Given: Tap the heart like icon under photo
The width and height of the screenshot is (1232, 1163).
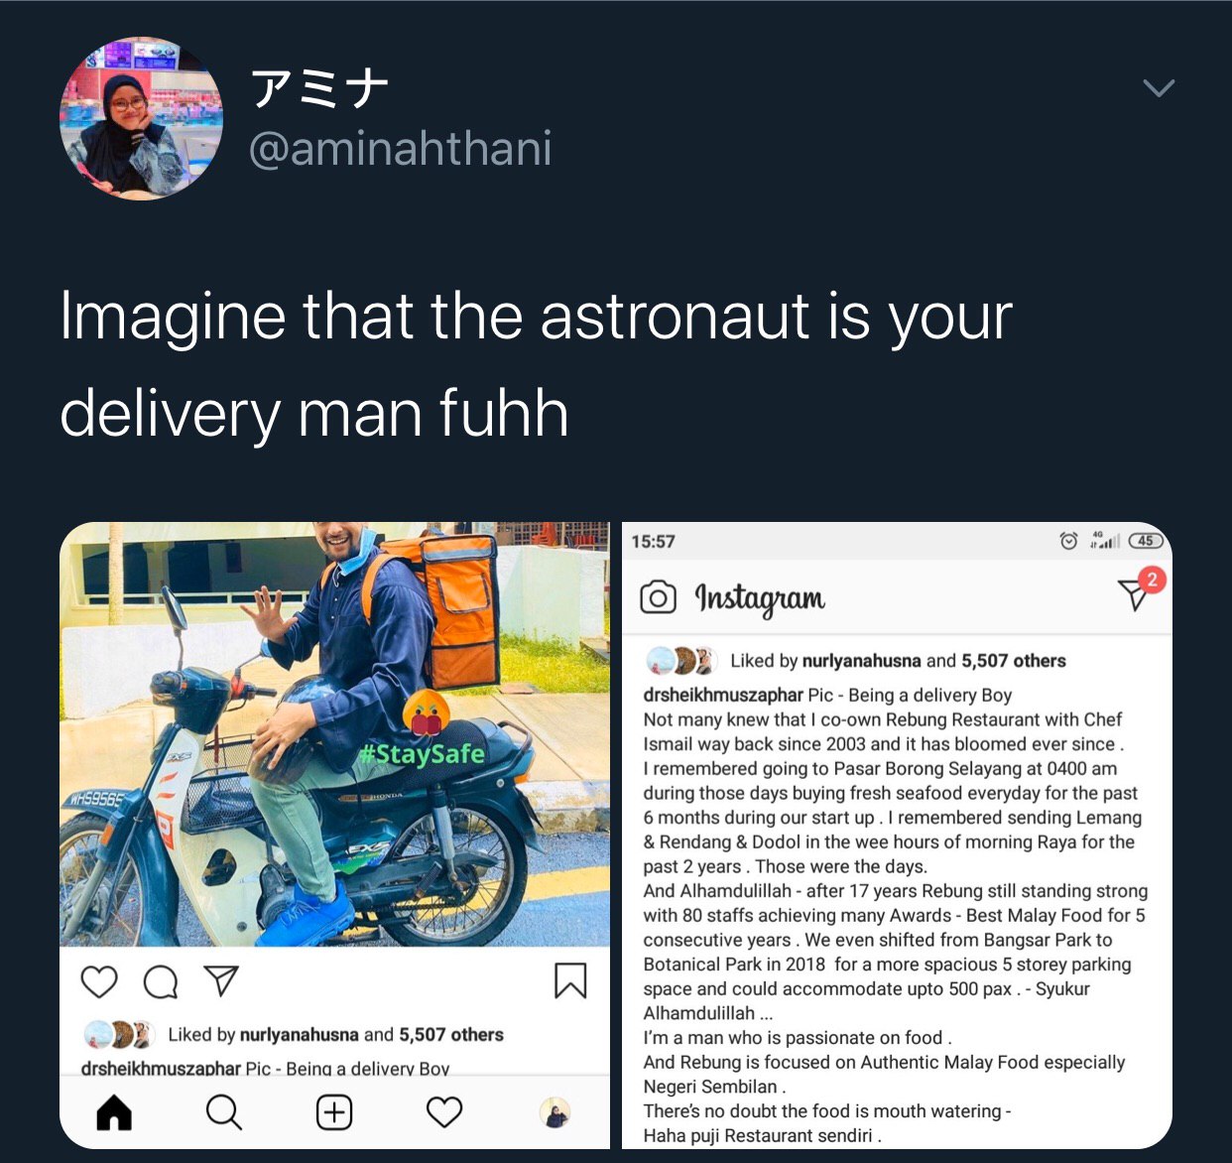Looking at the screenshot, I should coord(99,981).
